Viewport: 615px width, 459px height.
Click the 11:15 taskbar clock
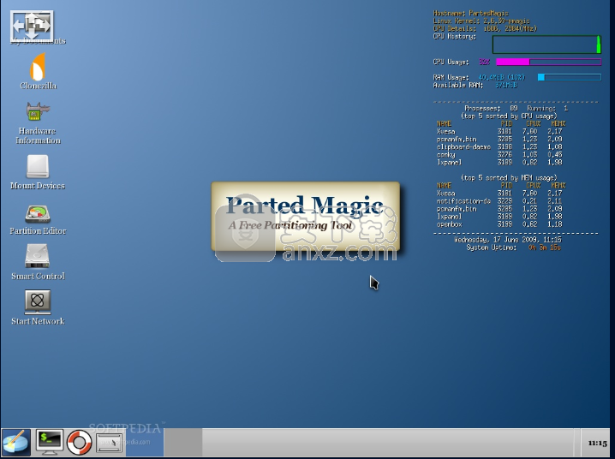pos(597,443)
